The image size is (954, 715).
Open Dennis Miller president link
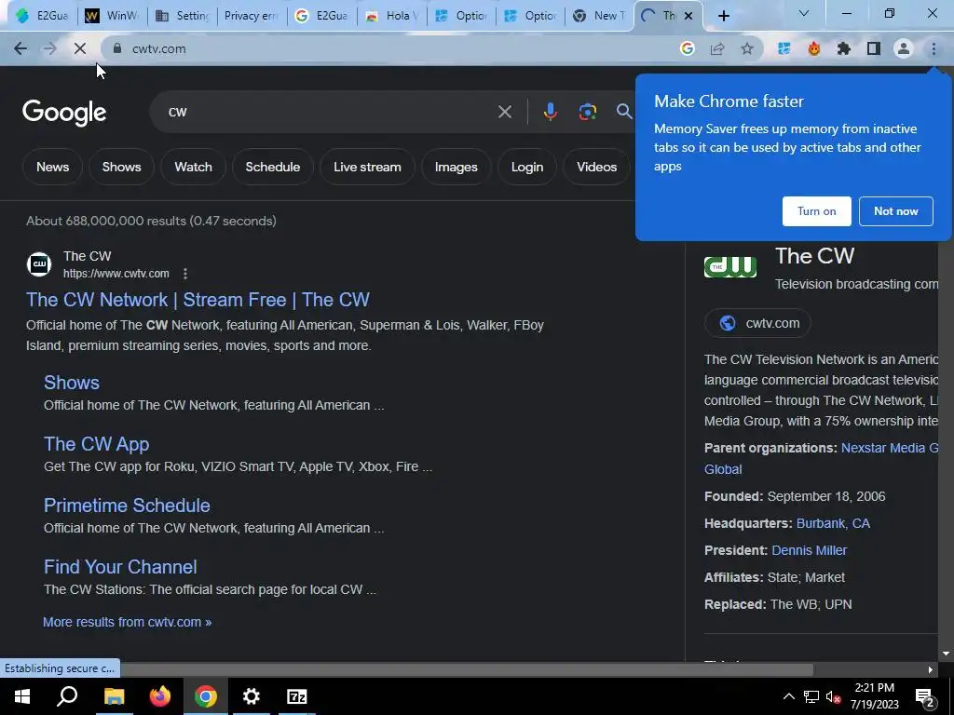pyautogui.click(x=810, y=550)
